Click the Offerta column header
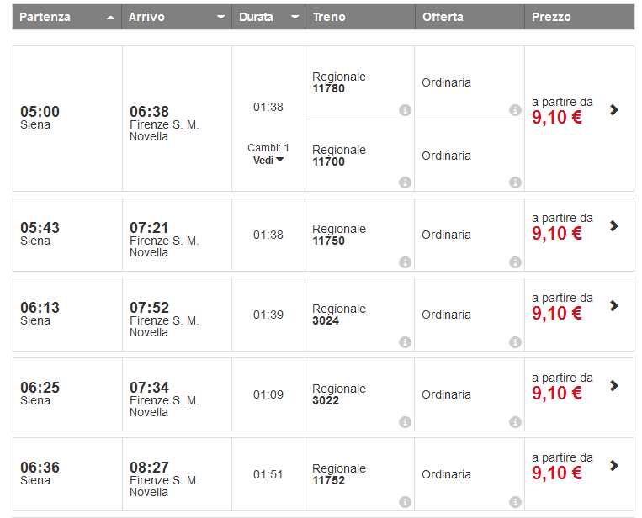Viewport: 642px width, 518px height. pyautogui.click(x=469, y=17)
